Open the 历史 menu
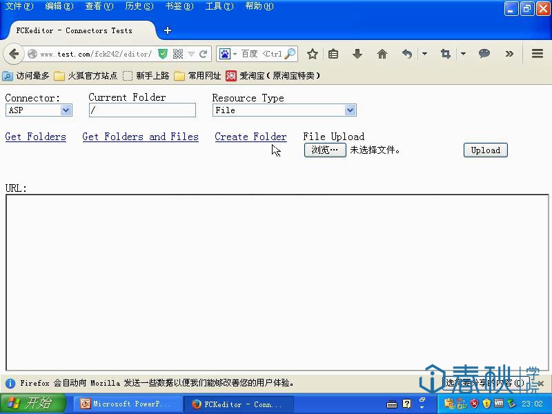Viewport: 552px width, 414px height. (139, 6)
